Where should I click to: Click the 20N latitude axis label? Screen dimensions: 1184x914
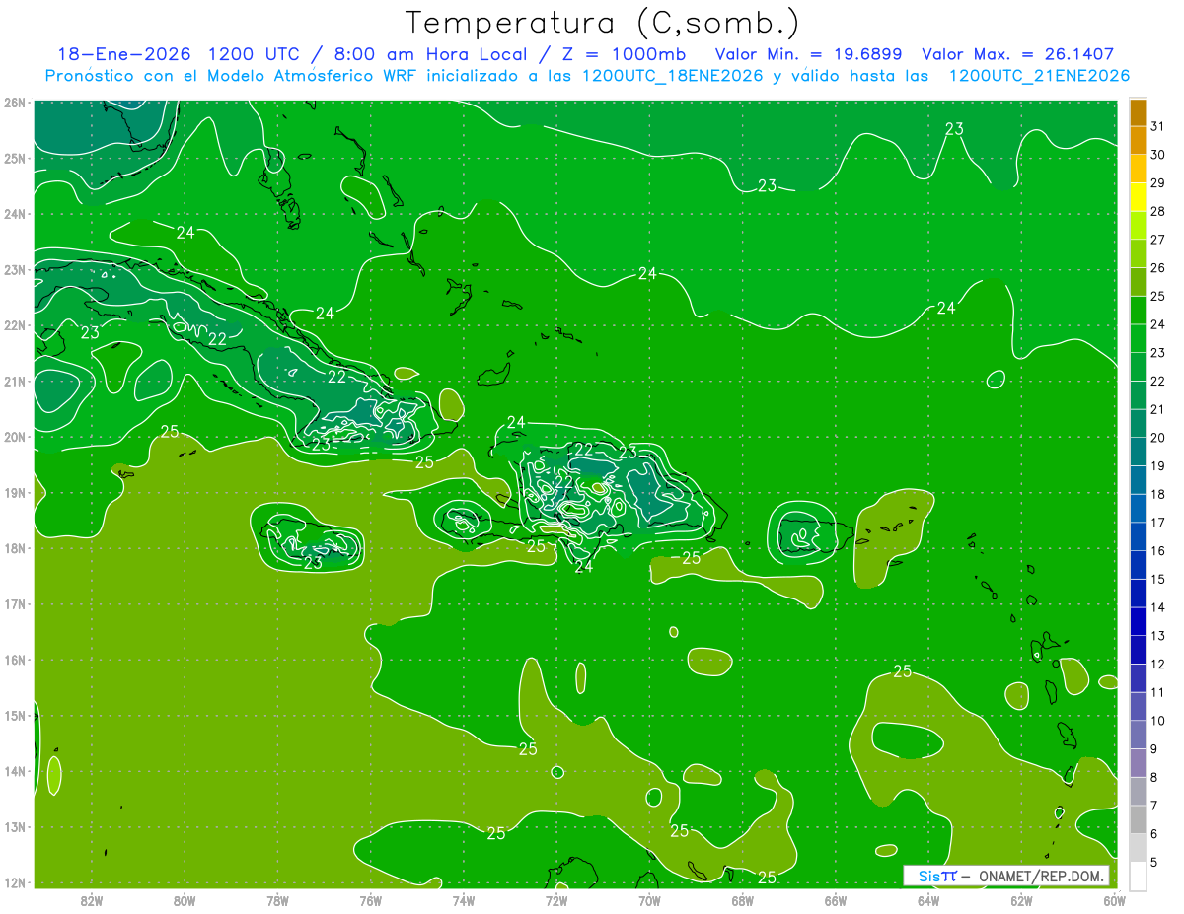[14, 437]
